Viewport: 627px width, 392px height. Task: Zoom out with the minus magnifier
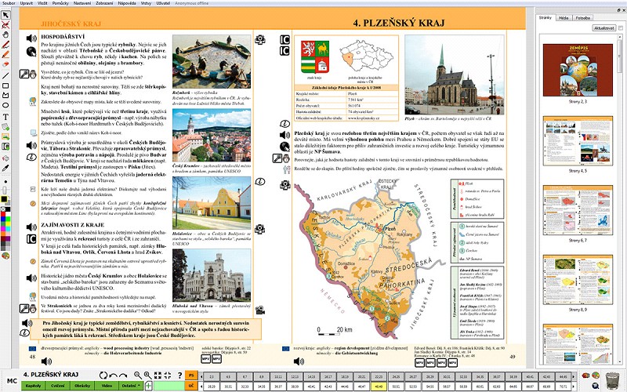pos(138,376)
